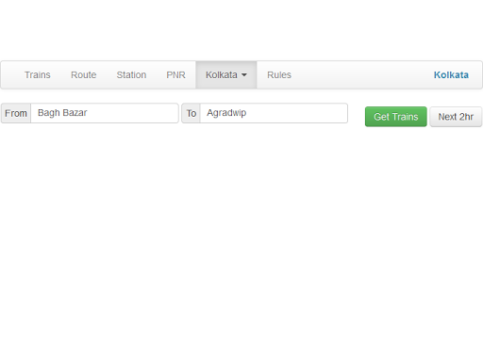Open the Station nav item
Image resolution: width=483 pixels, height=356 pixels.
tap(131, 75)
